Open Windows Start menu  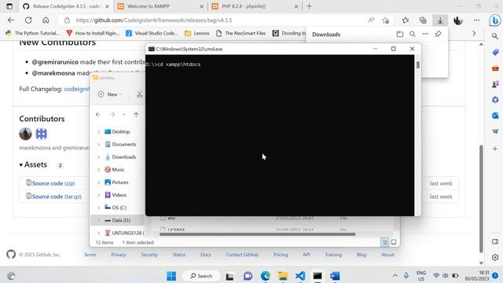pos(171,276)
